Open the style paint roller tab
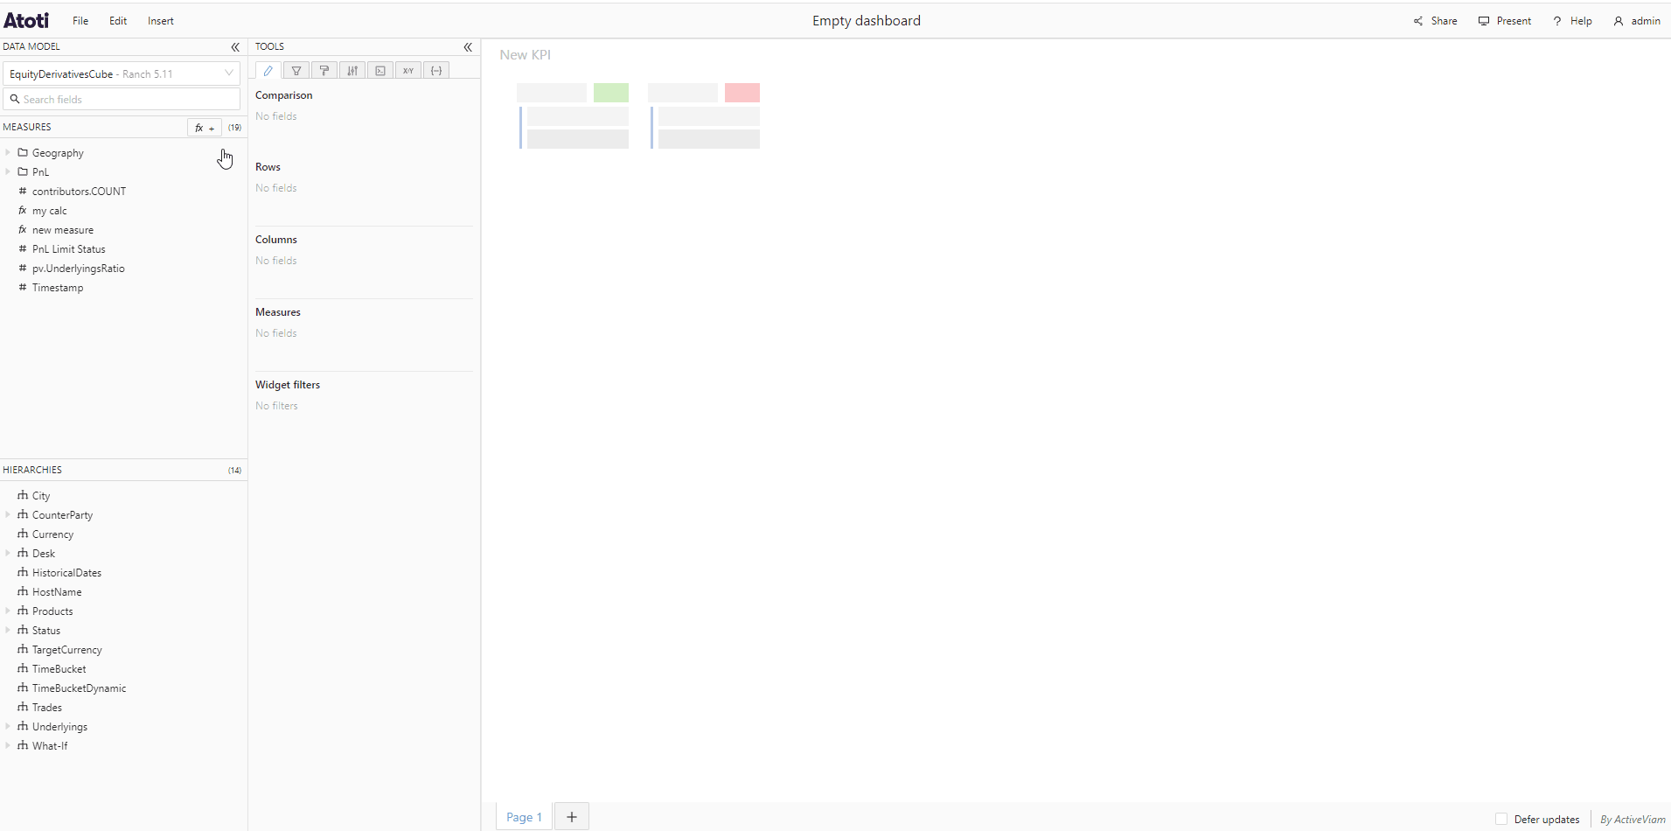Screen dimensions: 1671x831 (324, 71)
